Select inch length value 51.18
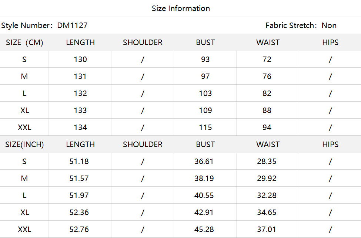The image size is (361, 238). [79, 161]
